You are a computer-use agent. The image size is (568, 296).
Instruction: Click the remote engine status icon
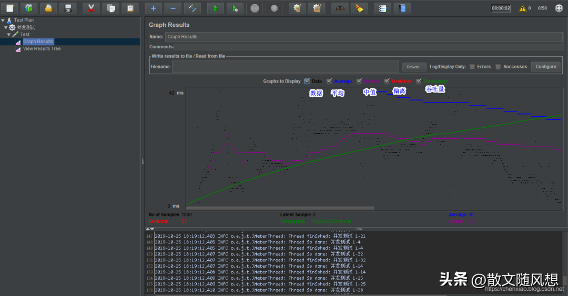tap(559, 8)
